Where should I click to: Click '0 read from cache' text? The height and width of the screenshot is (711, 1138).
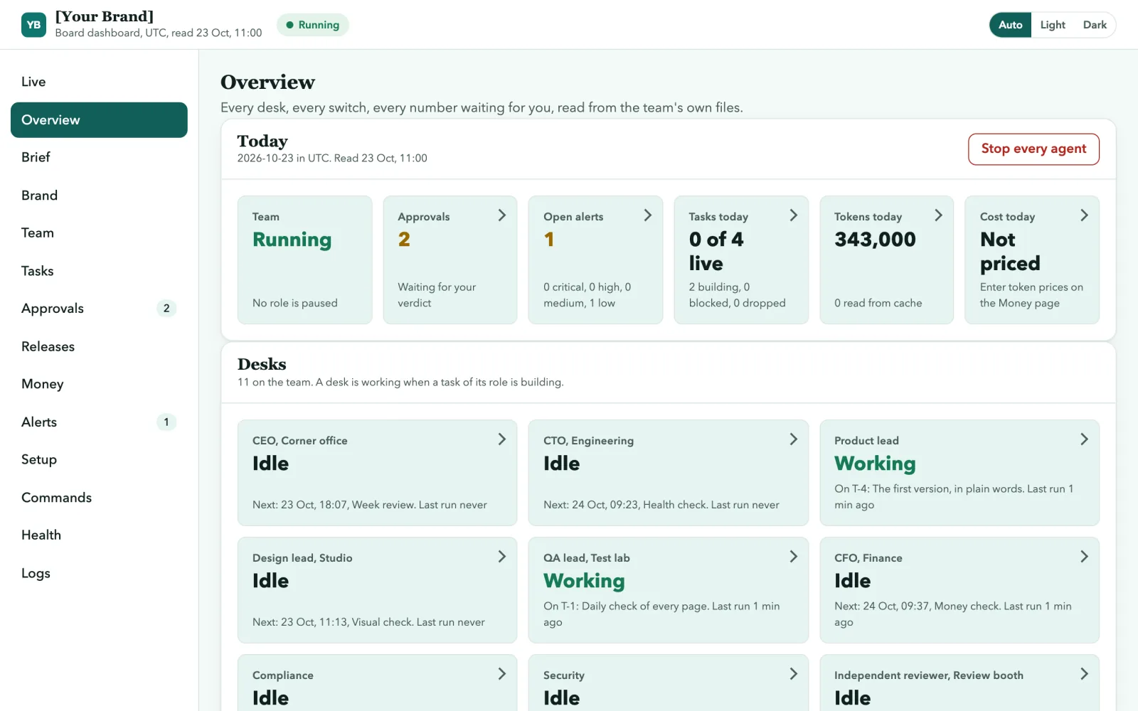point(878,303)
